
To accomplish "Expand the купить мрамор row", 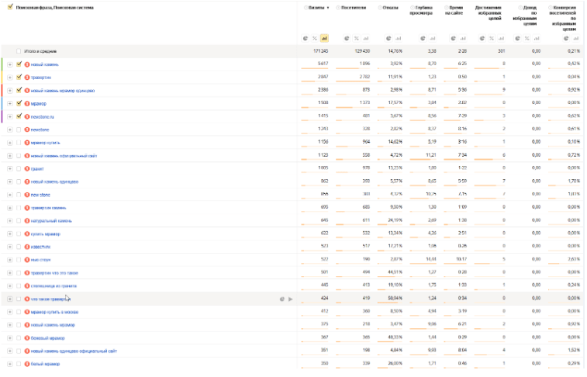I will pyautogui.click(x=10, y=234).
